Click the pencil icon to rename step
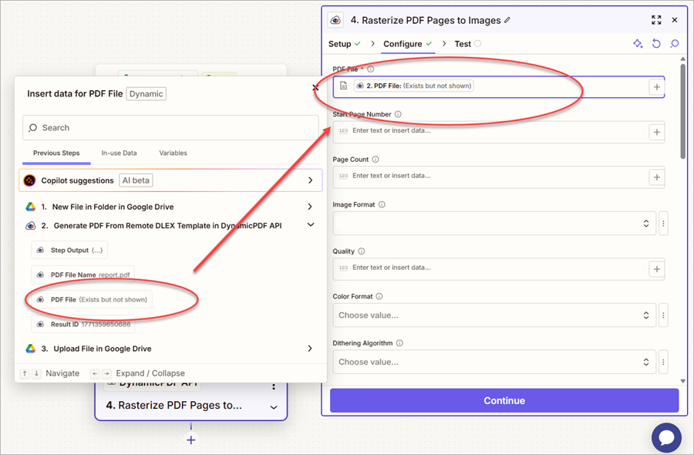The image size is (694, 455). (507, 20)
